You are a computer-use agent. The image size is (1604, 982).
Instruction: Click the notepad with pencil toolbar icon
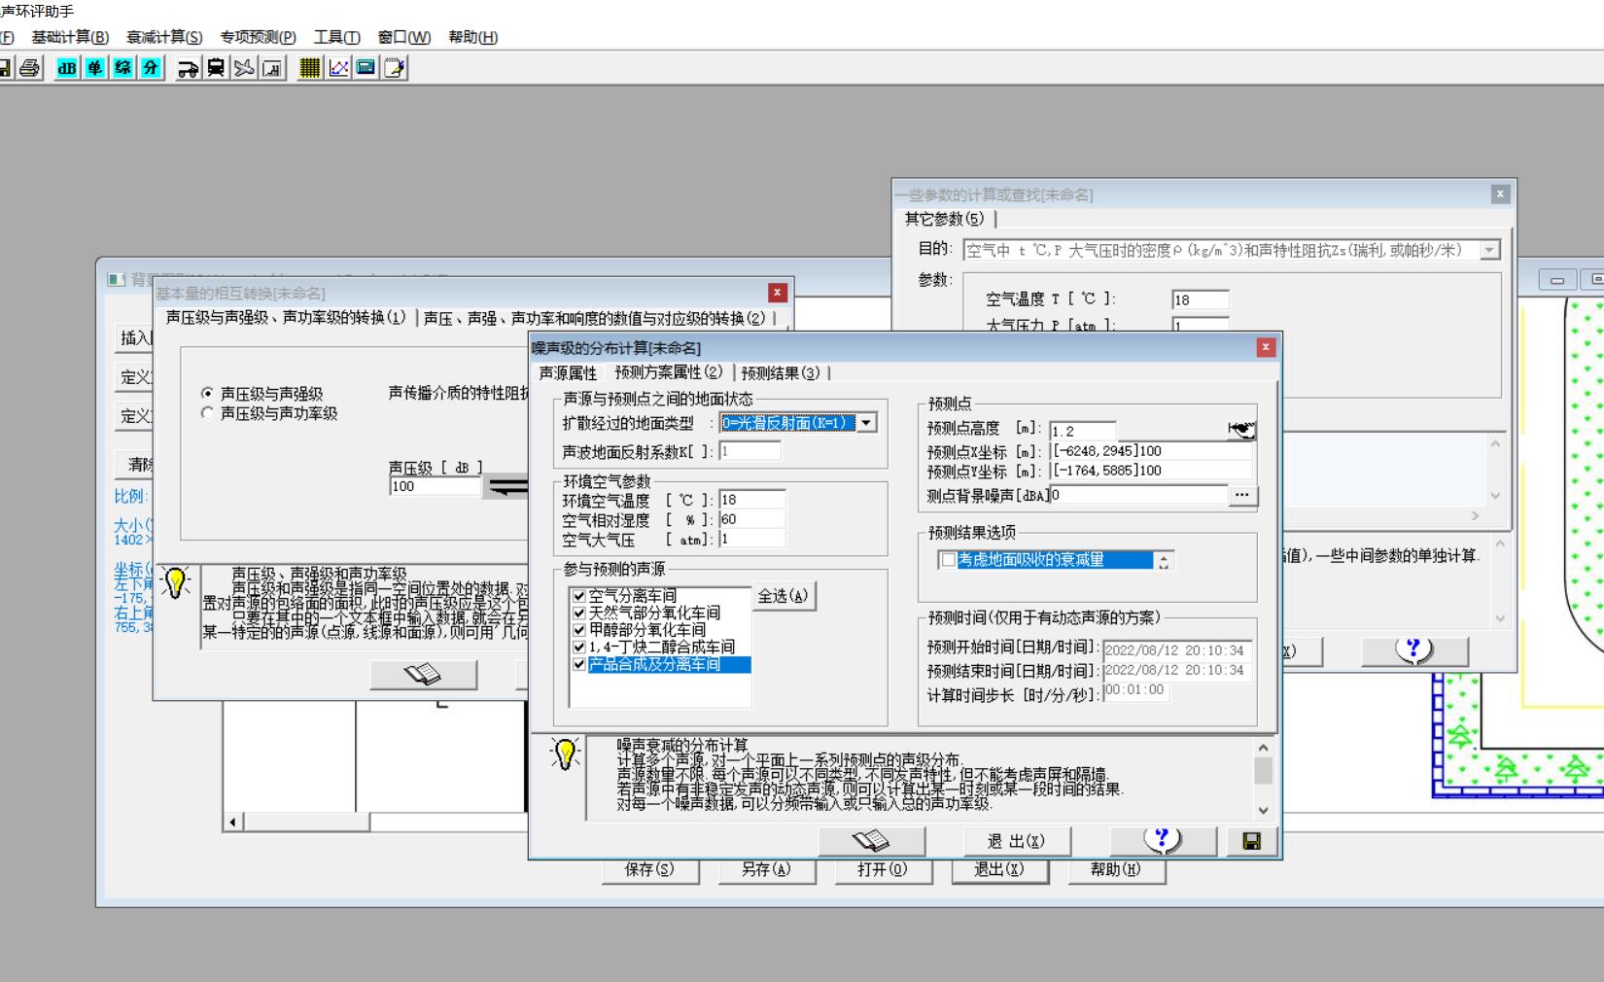tap(395, 68)
